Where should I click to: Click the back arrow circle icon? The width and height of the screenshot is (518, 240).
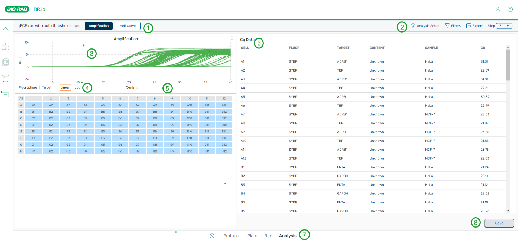click(x=212, y=236)
